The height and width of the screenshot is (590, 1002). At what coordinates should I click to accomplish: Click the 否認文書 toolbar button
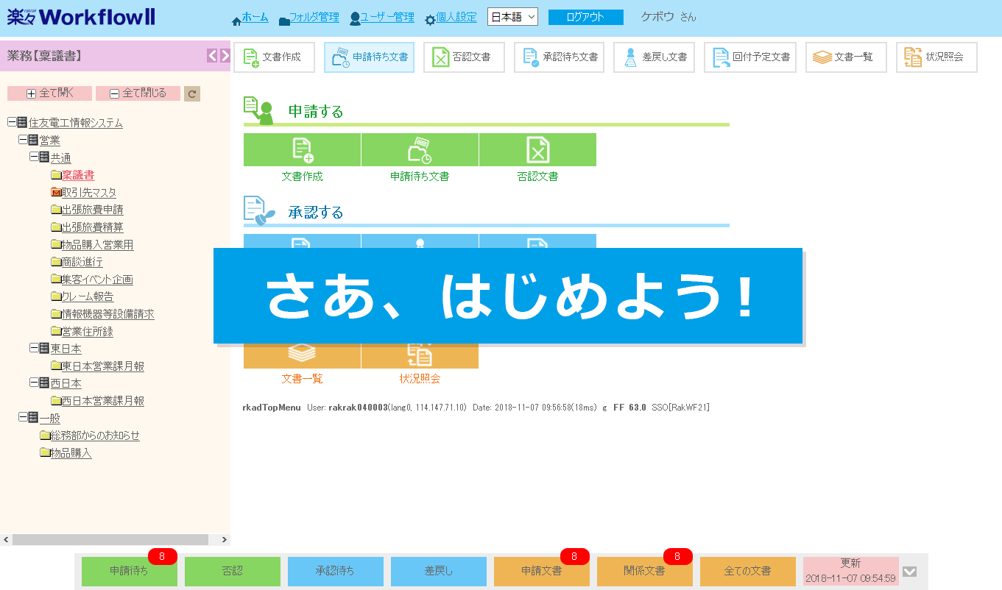click(x=464, y=57)
